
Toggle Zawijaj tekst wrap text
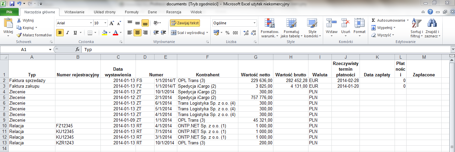coord(185,23)
